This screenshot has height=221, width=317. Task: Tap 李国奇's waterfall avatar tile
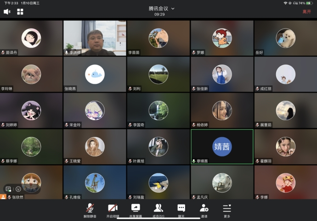[158, 110]
